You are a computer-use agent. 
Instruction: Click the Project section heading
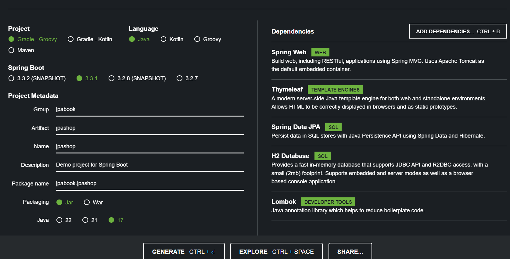point(19,29)
